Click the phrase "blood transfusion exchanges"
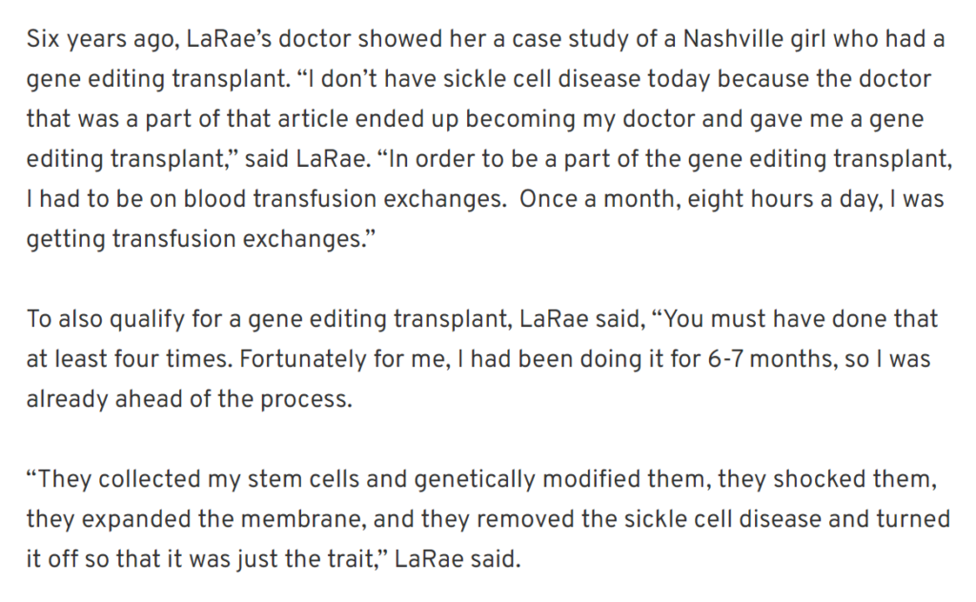 (343, 199)
